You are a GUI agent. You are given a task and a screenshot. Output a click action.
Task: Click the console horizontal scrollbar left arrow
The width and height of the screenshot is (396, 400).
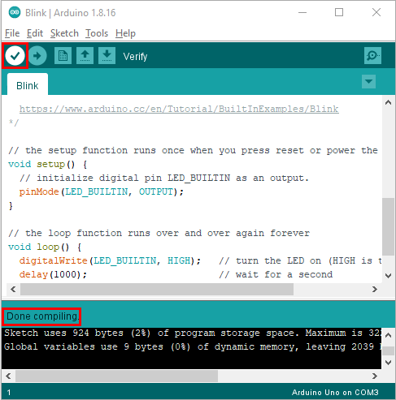(8, 376)
